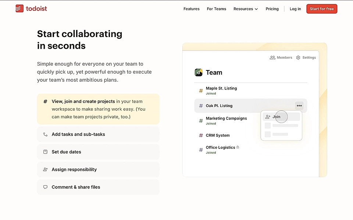Viewport: 353px width, 220px height.
Task: Click the Members icon in the team panel
Action: [272, 58]
